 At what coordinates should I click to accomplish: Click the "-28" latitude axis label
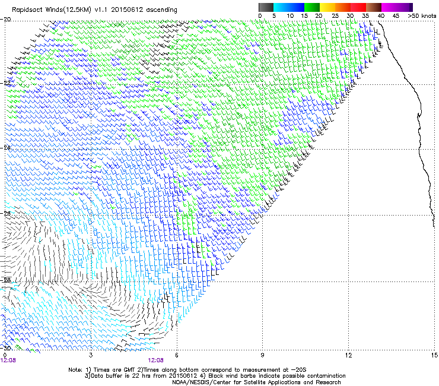[5, 280]
